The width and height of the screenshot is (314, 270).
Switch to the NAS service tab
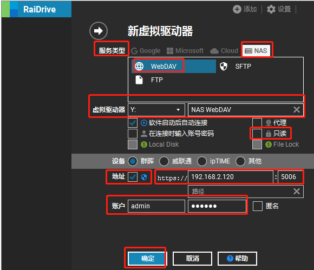tap(256, 51)
